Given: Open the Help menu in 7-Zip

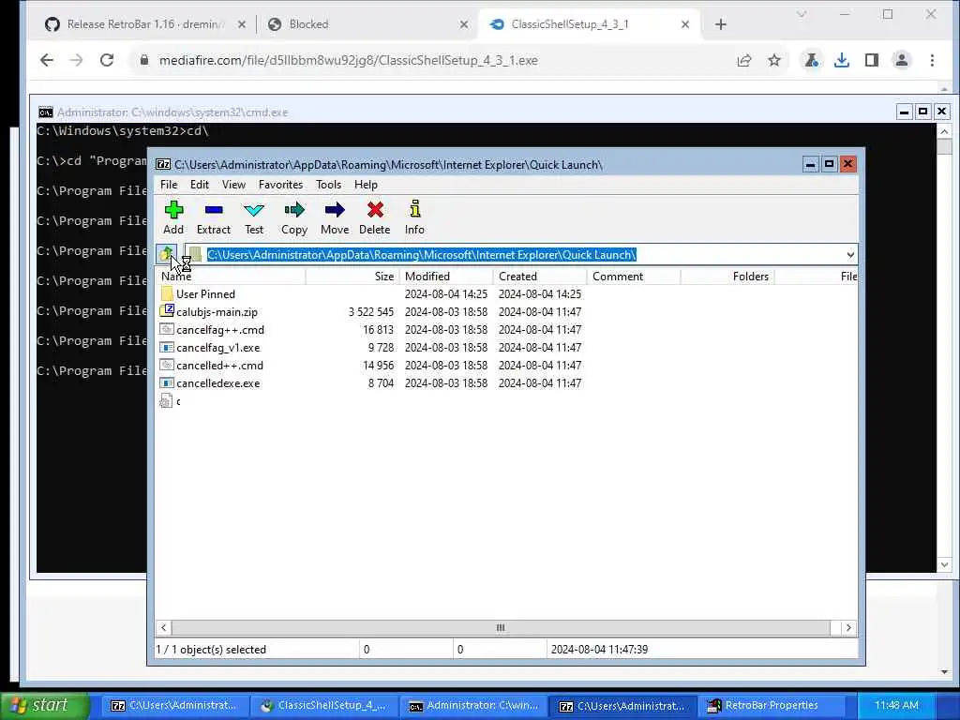Looking at the screenshot, I should (366, 185).
